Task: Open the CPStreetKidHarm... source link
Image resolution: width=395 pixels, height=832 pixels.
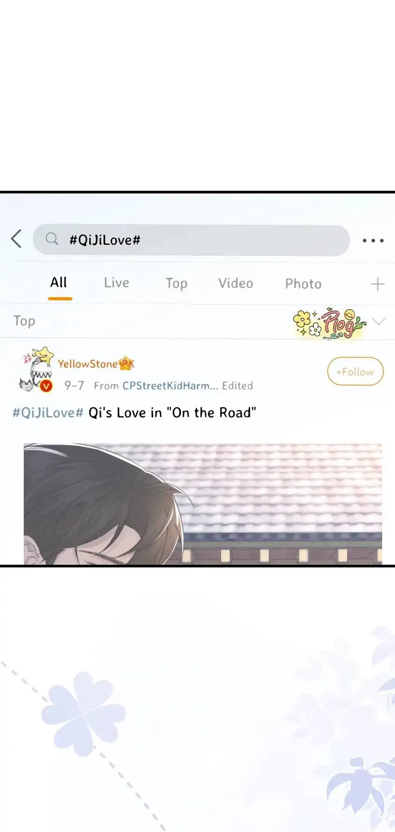Action: click(x=170, y=385)
